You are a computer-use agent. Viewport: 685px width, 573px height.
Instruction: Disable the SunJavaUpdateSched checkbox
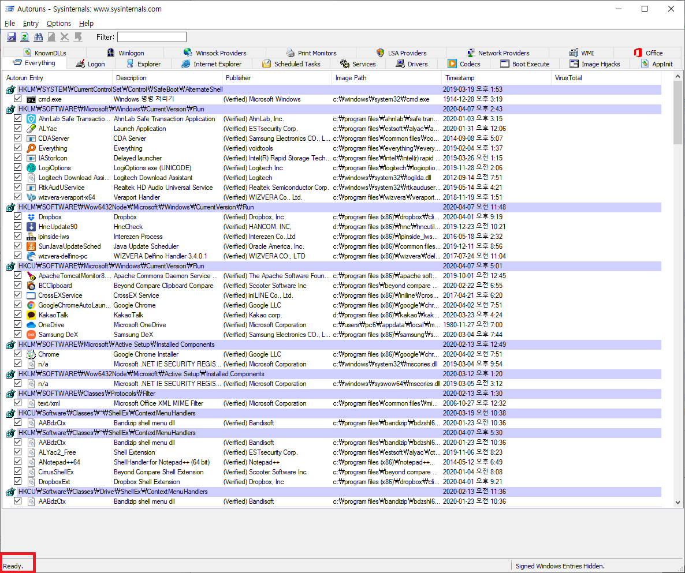(17, 246)
